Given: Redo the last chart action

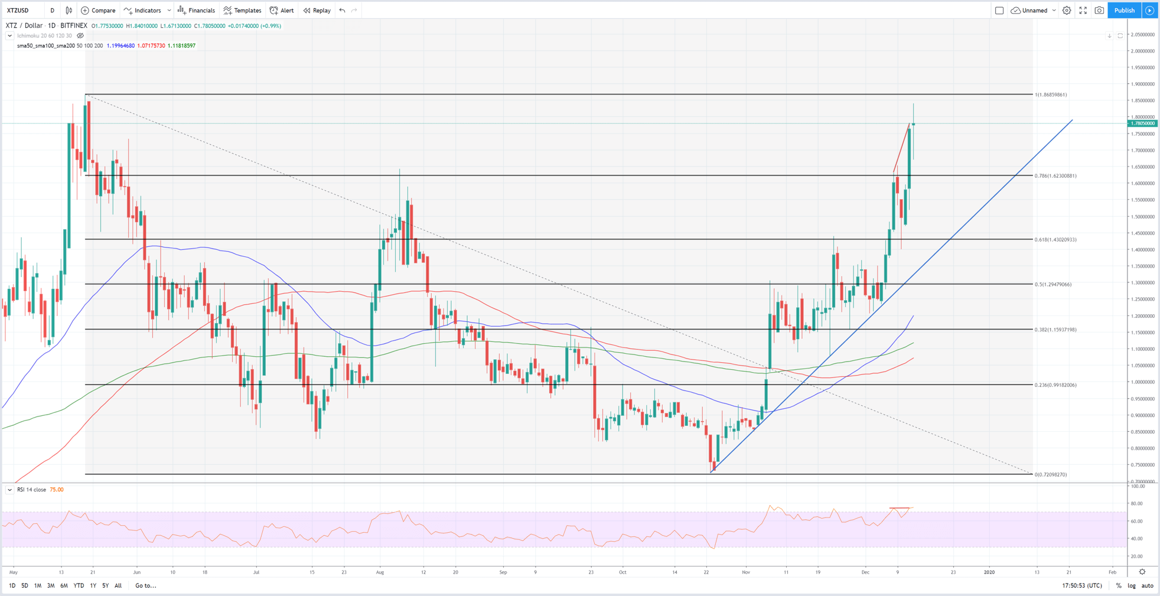Looking at the screenshot, I should click(354, 10).
